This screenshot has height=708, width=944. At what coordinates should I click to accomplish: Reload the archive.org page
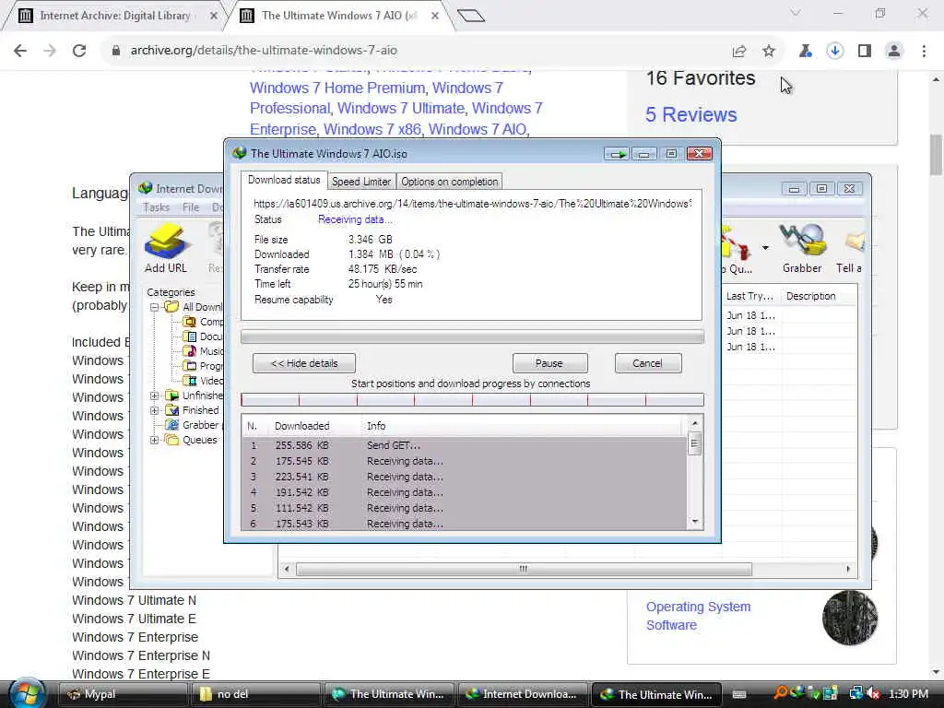(79, 51)
